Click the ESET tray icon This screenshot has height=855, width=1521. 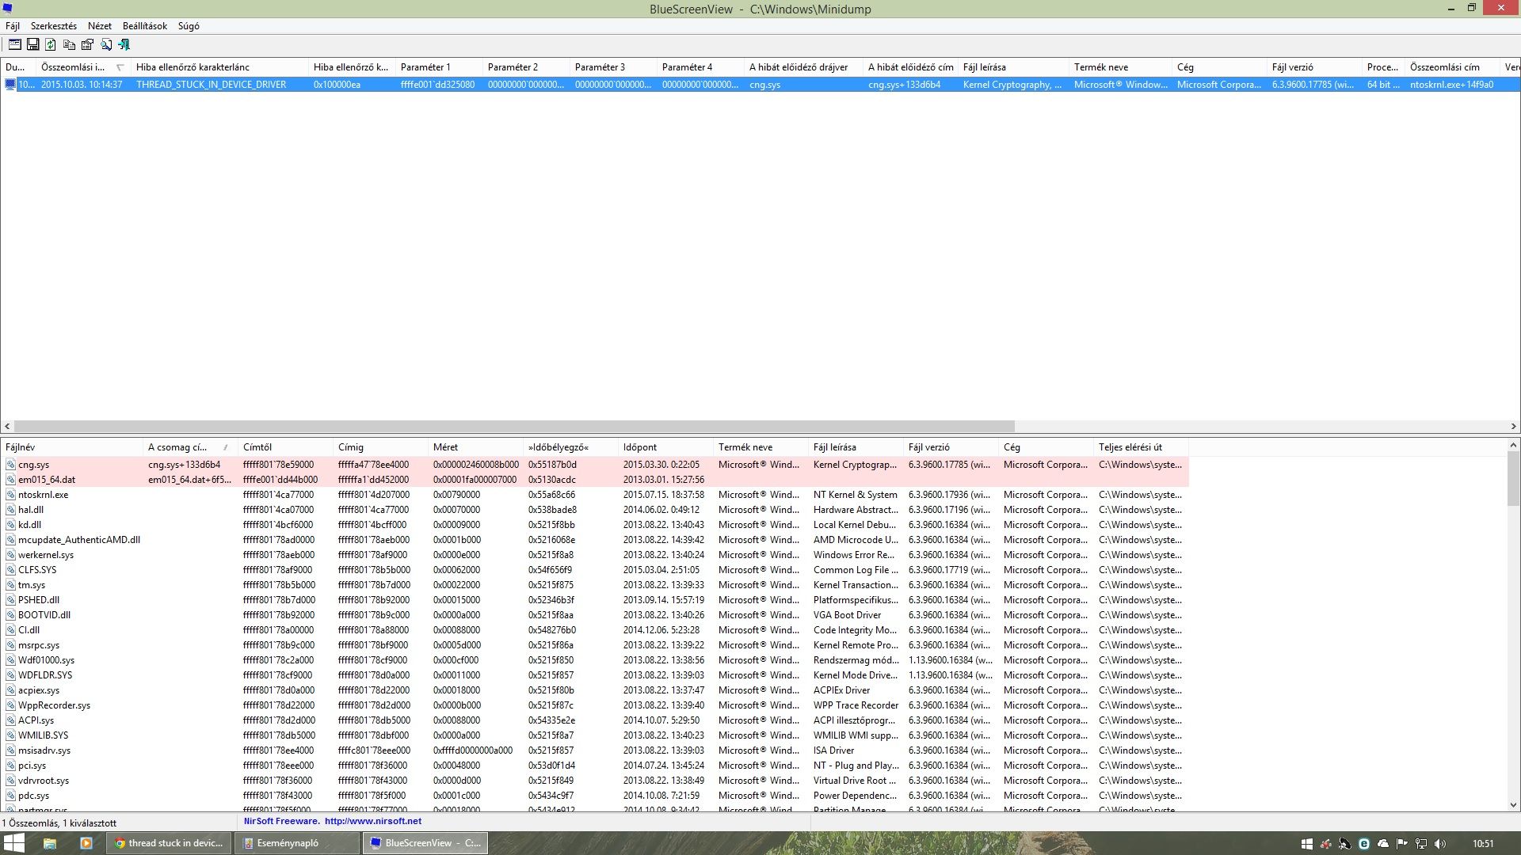tap(1364, 844)
